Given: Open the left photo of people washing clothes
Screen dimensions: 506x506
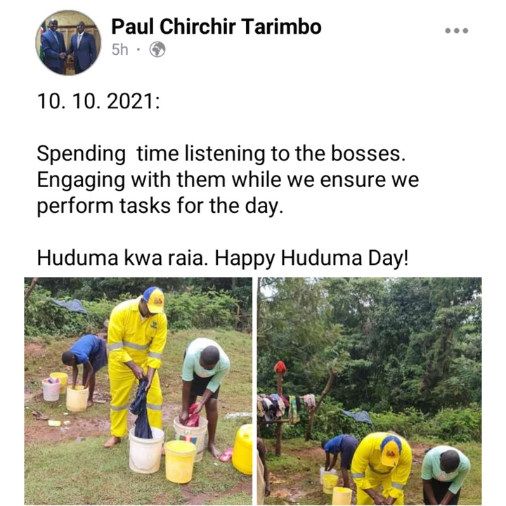Looking at the screenshot, I should (x=138, y=391).
